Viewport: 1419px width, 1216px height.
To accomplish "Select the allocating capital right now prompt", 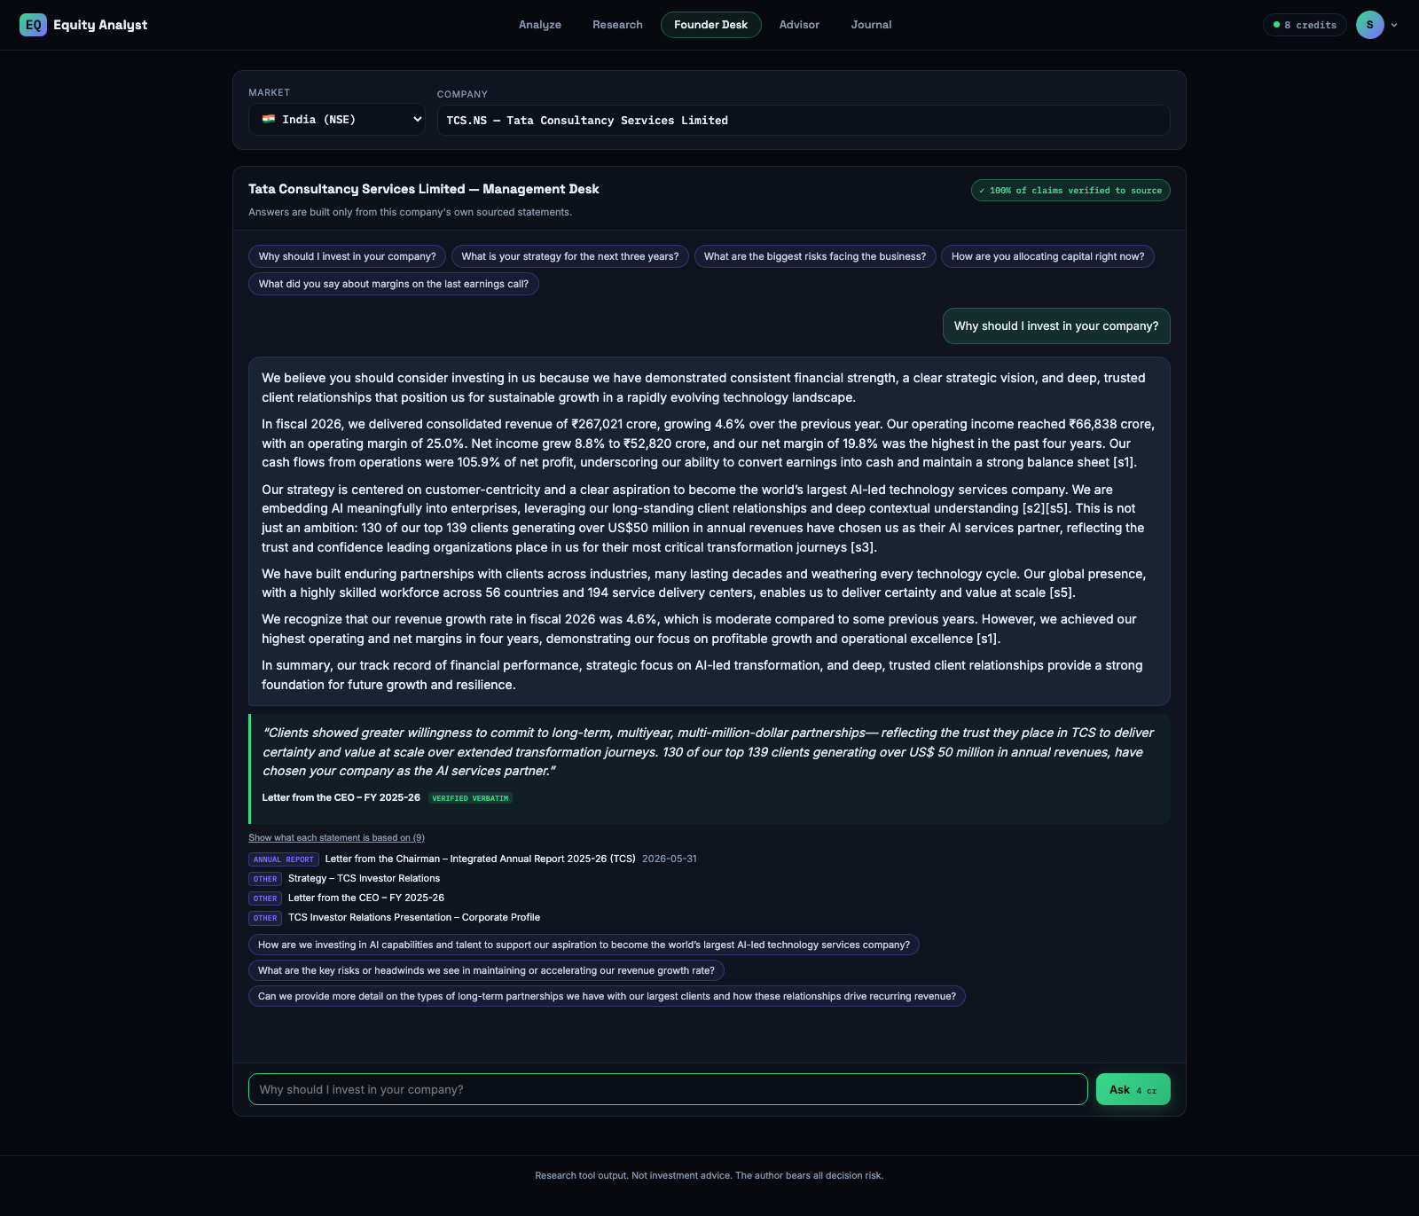I will (x=1047, y=256).
